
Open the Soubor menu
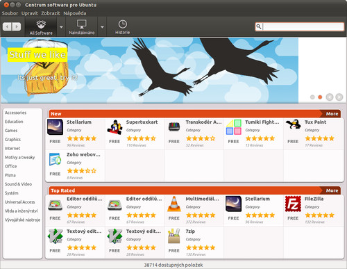coord(10,13)
